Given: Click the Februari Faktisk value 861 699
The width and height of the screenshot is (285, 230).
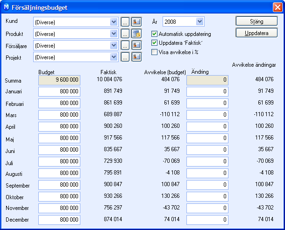Looking at the screenshot, I should (113, 102).
